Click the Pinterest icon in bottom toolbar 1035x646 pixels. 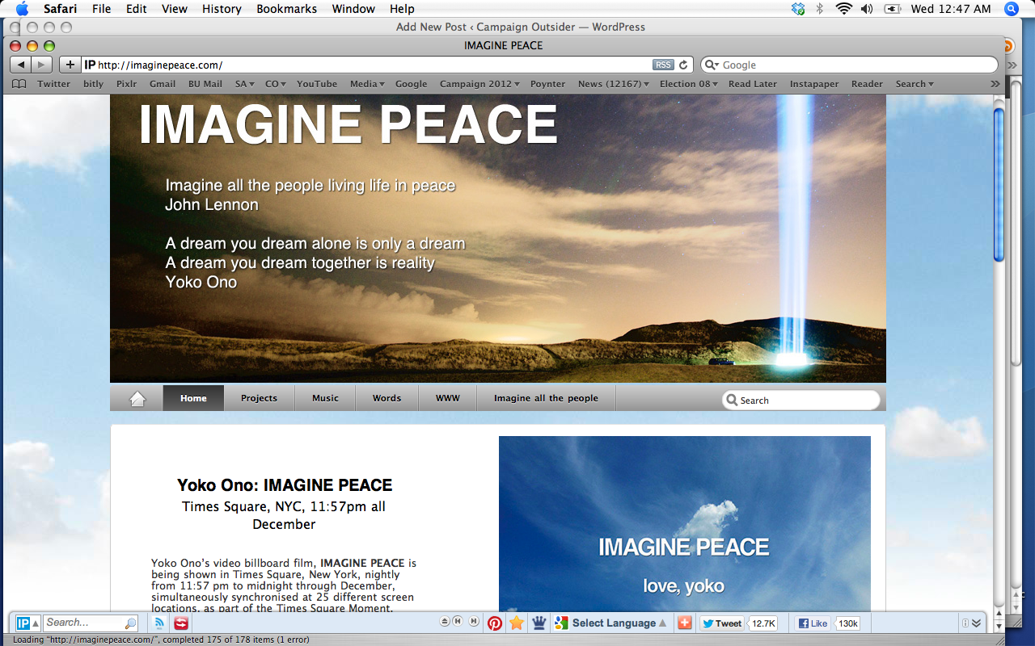coord(495,623)
